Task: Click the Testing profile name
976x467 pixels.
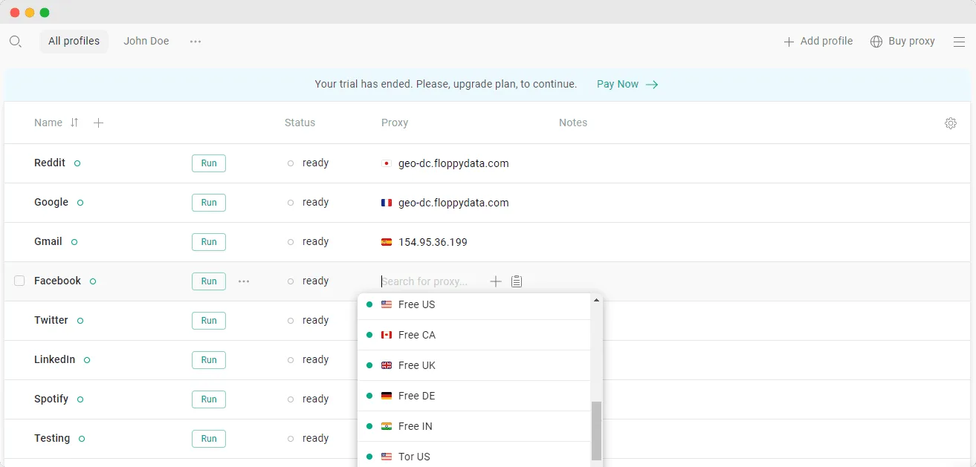Action: [52, 438]
